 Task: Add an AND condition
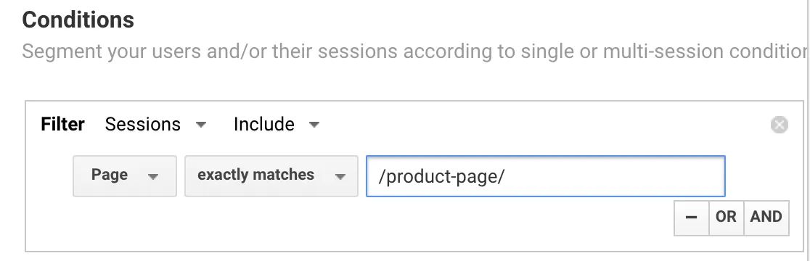click(766, 217)
